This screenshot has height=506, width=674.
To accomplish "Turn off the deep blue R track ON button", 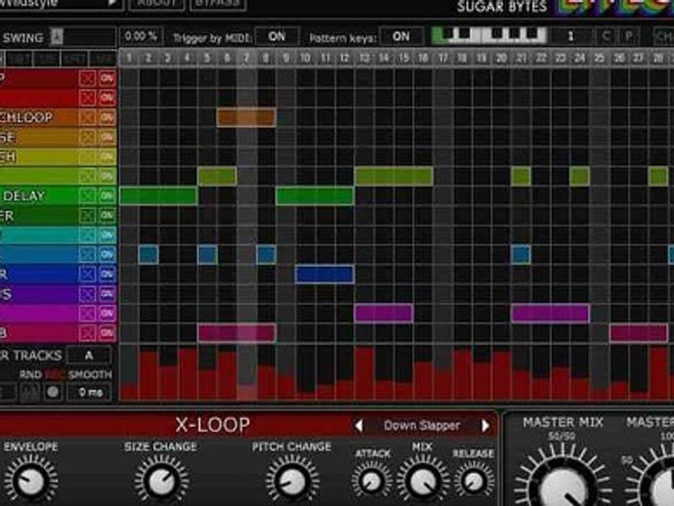I will click(x=107, y=274).
